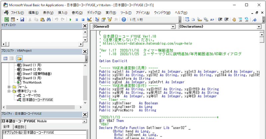This screenshot has height=139, width=266.
Task: Click the Complete Word icon
Action: click(212, 20)
